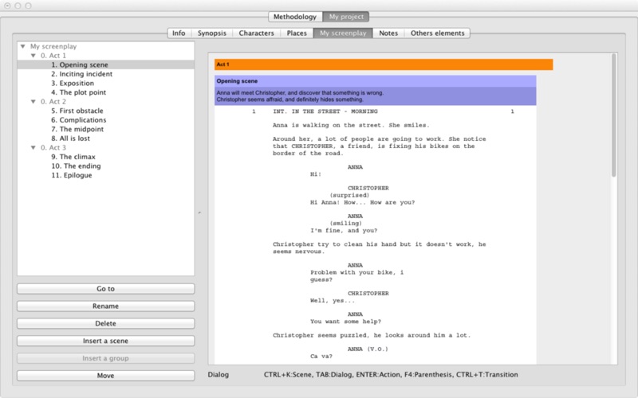Select the My screenplay tab
This screenshot has width=638, height=398.
tap(343, 33)
